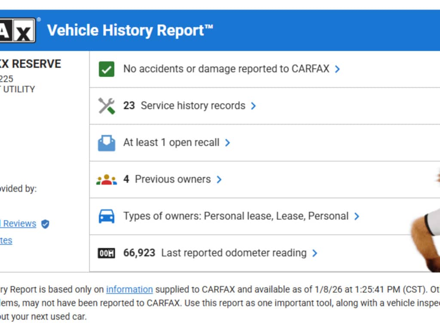
Task: Expand the open recall chevron arrow
Action: 228,143
